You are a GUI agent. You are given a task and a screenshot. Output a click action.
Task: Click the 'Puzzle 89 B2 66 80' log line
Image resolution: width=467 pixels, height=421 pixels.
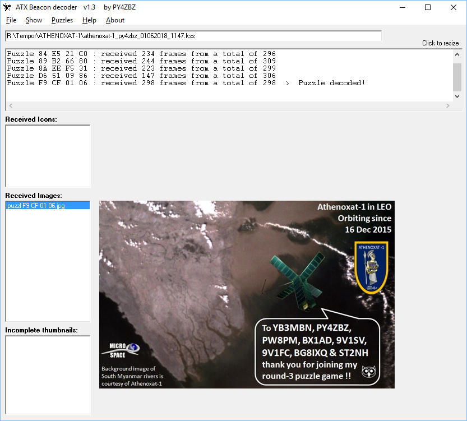pyautogui.click(x=141, y=61)
